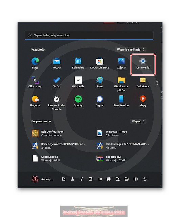188x217 pixels.
Task: Open the Pogoda weather app
Action: pos(35,101)
